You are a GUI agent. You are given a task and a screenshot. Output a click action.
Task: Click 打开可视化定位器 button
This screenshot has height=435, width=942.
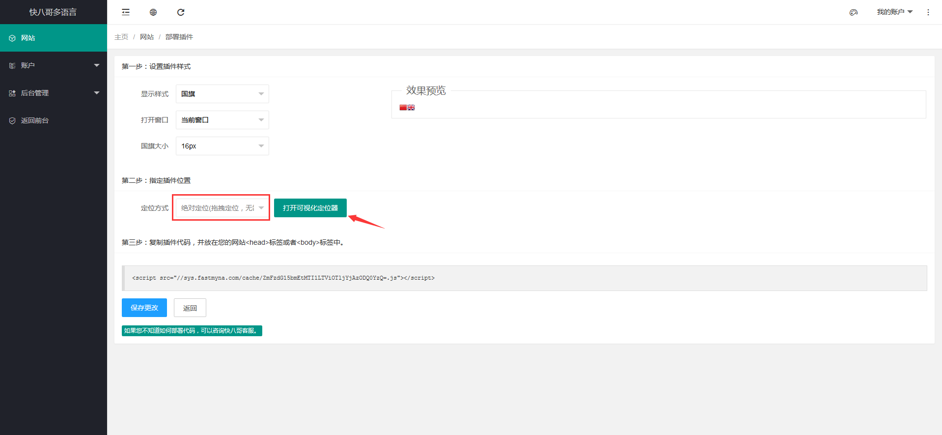point(310,208)
